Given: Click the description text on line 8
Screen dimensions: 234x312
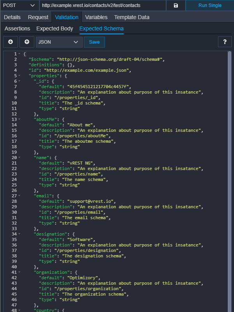Looking at the screenshot, I should pos(139,92).
